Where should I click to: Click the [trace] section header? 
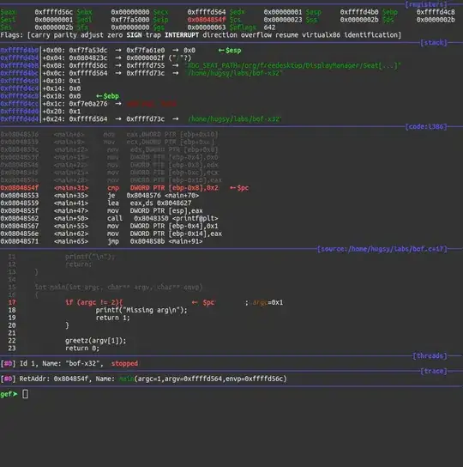[434, 371]
